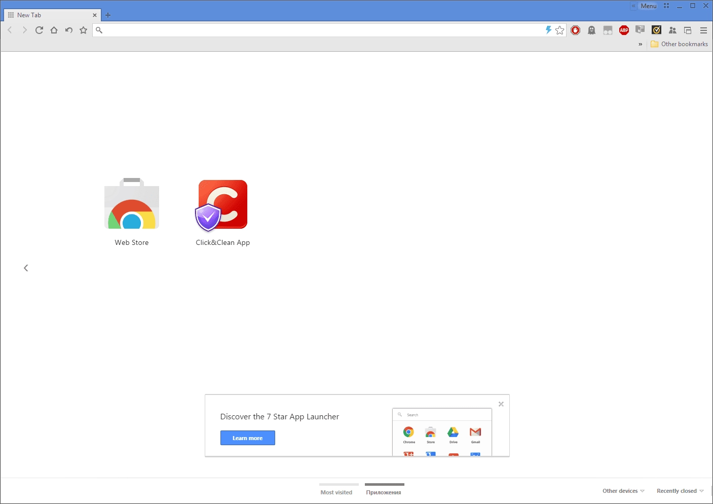Image resolution: width=713 pixels, height=504 pixels.
Task: Open the Other bookmarks folder
Action: click(x=679, y=44)
